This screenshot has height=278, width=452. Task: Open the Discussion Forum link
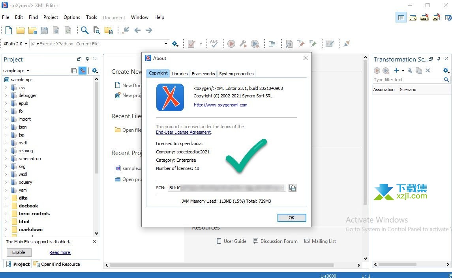(x=275, y=241)
